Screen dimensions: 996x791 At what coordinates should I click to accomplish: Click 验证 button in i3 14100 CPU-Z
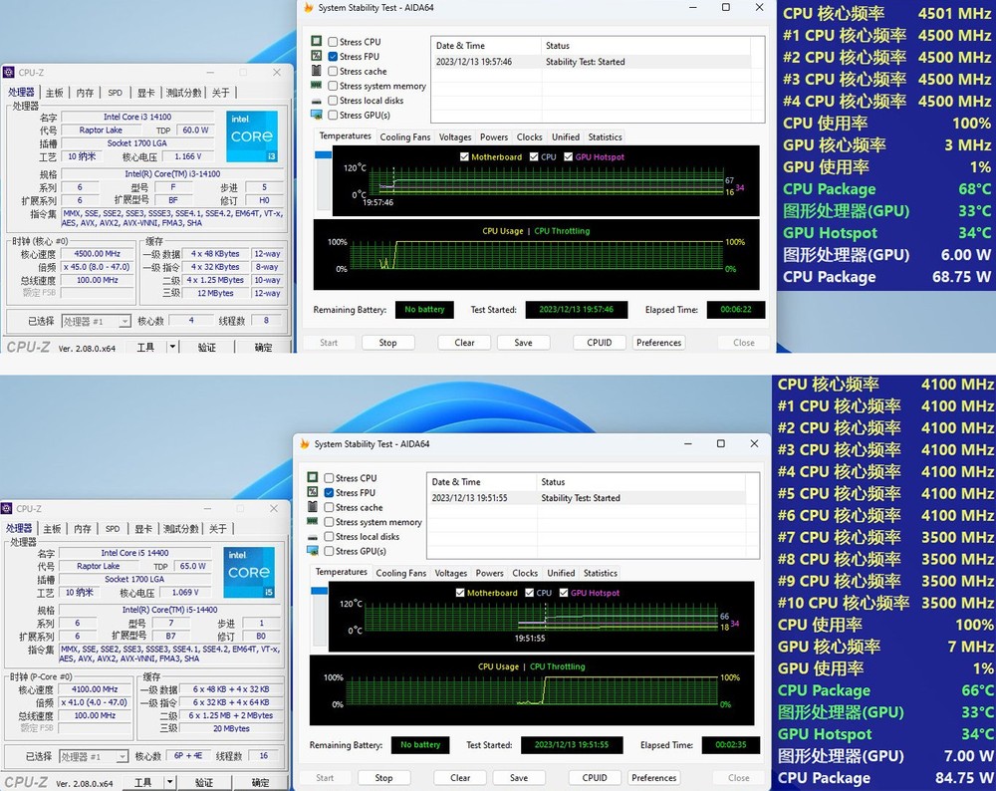207,348
